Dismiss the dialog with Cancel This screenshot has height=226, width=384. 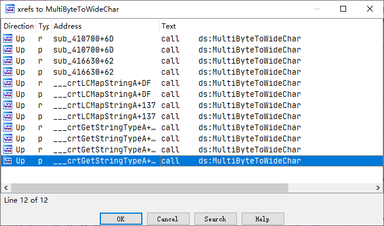pyautogui.click(x=168, y=218)
